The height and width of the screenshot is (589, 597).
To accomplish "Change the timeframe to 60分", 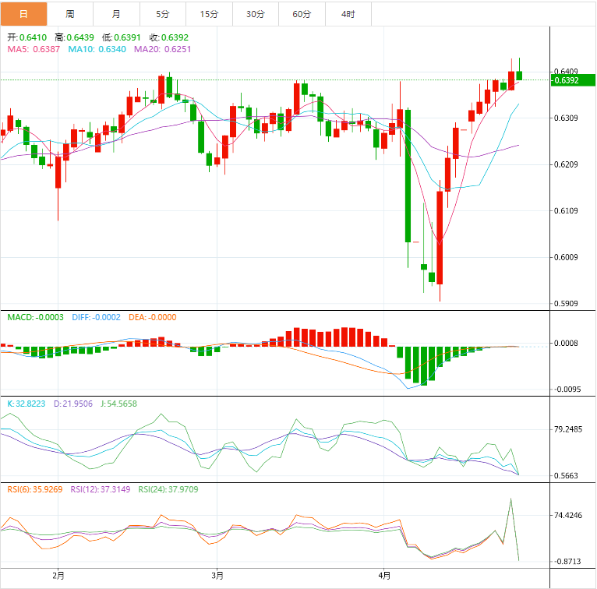I will (302, 14).
